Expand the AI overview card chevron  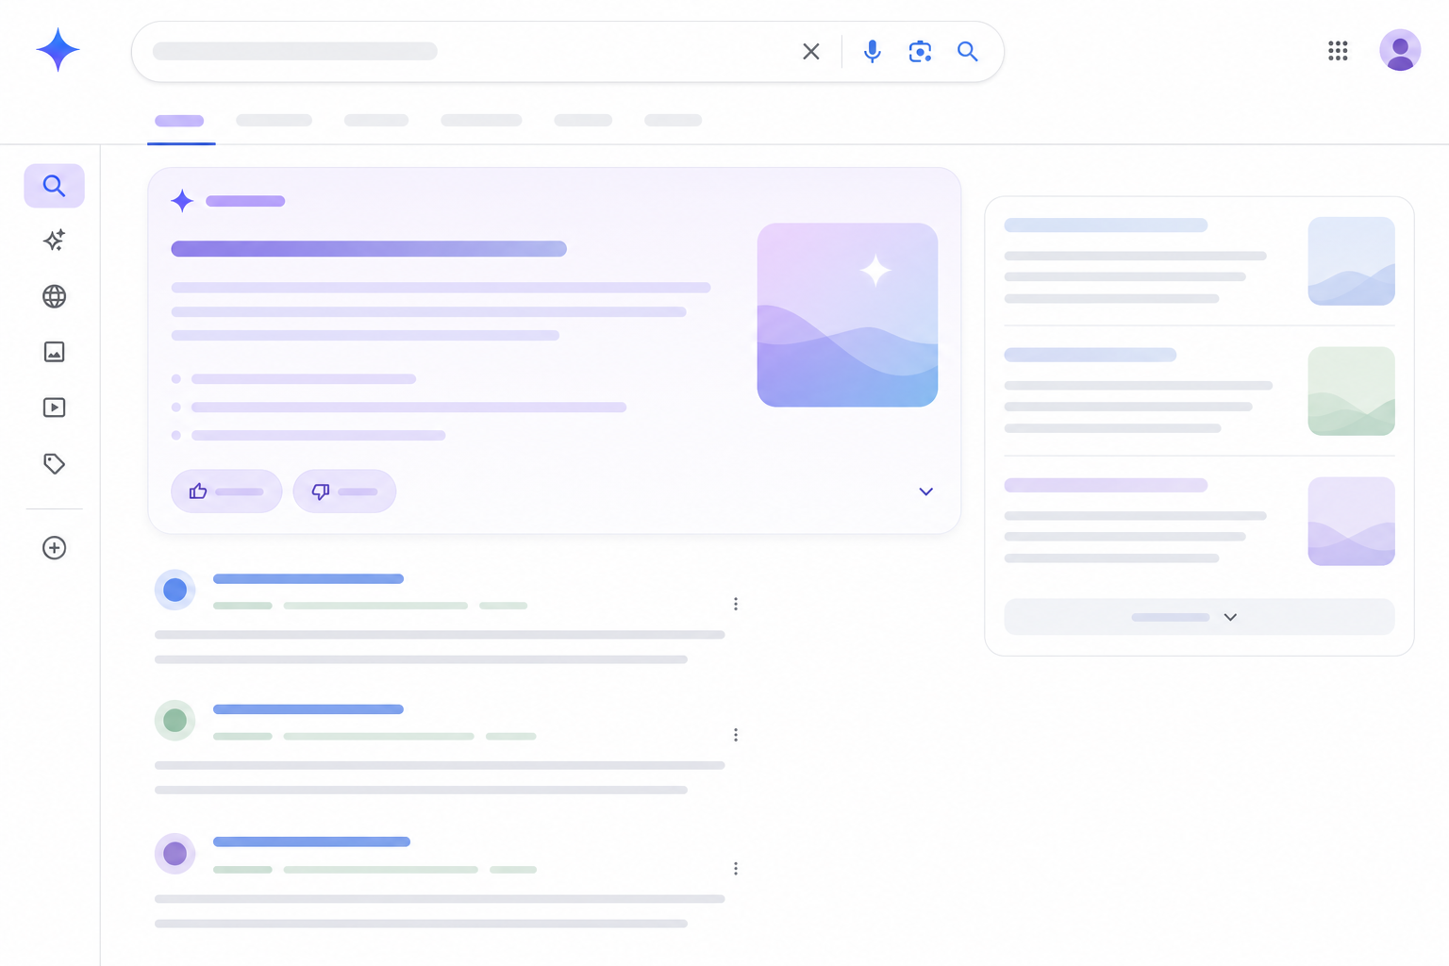tap(925, 491)
